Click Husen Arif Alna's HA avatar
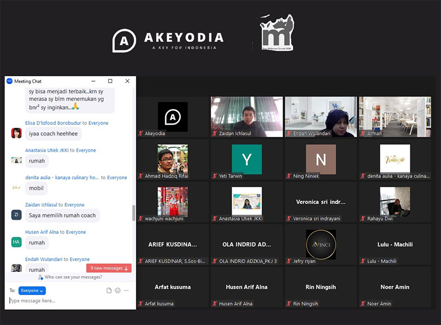The height and width of the screenshot is (325, 441). (x=16, y=242)
